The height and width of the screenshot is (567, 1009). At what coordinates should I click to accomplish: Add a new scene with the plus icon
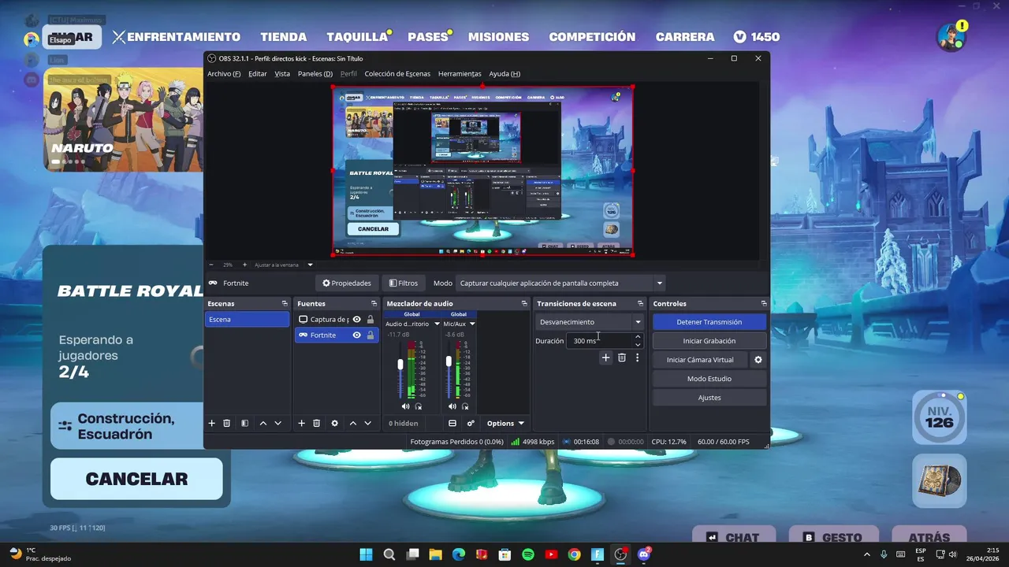click(211, 424)
